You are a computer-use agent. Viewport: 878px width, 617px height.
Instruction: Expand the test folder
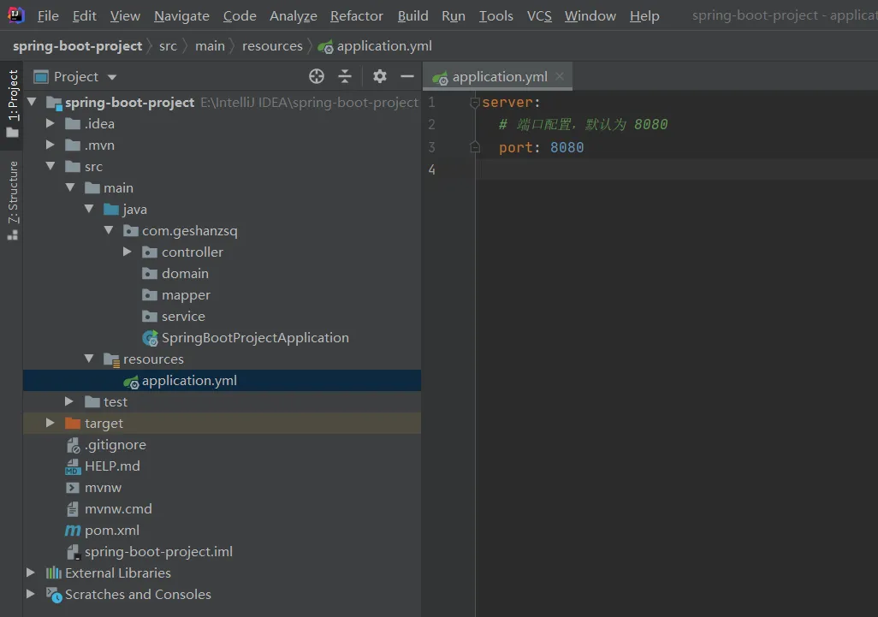coord(69,401)
